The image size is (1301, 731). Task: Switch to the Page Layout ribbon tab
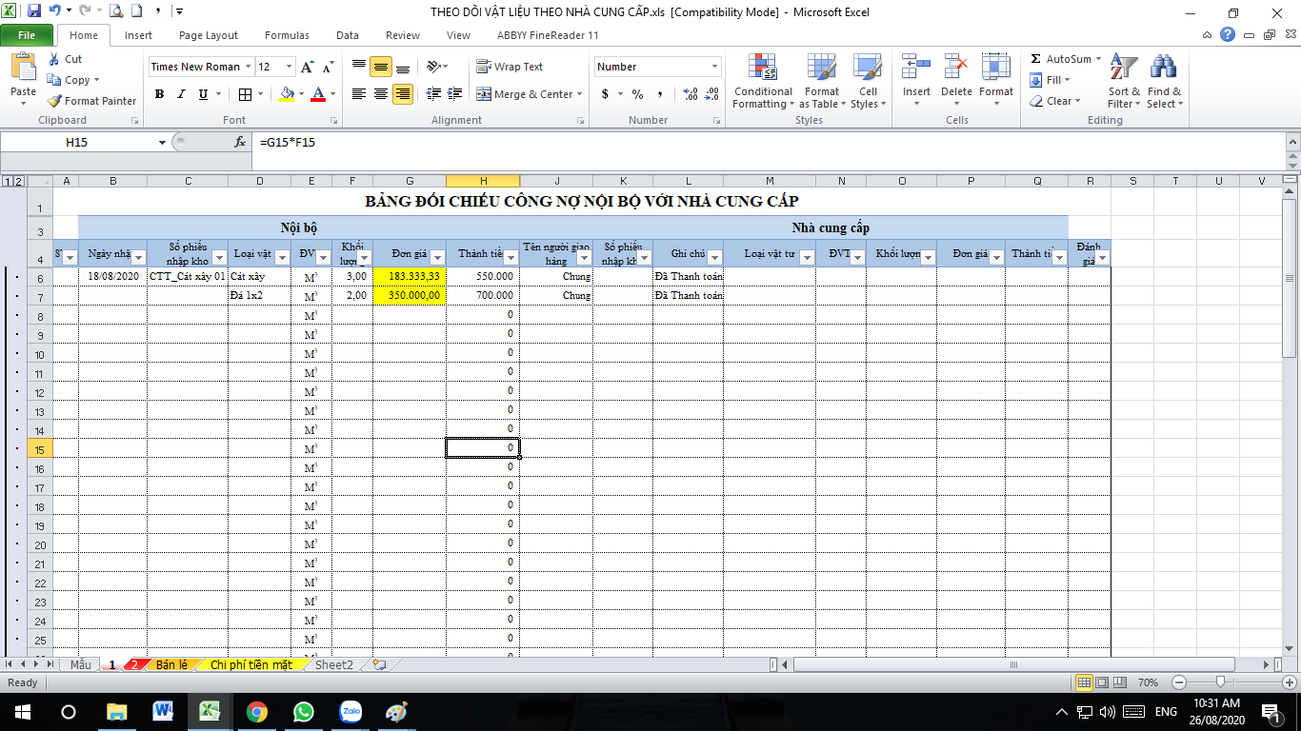pyautogui.click(x=208, y=35)
